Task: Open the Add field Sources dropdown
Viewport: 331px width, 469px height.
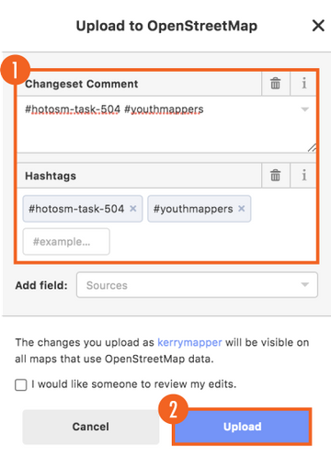Action: pos(197,285)
